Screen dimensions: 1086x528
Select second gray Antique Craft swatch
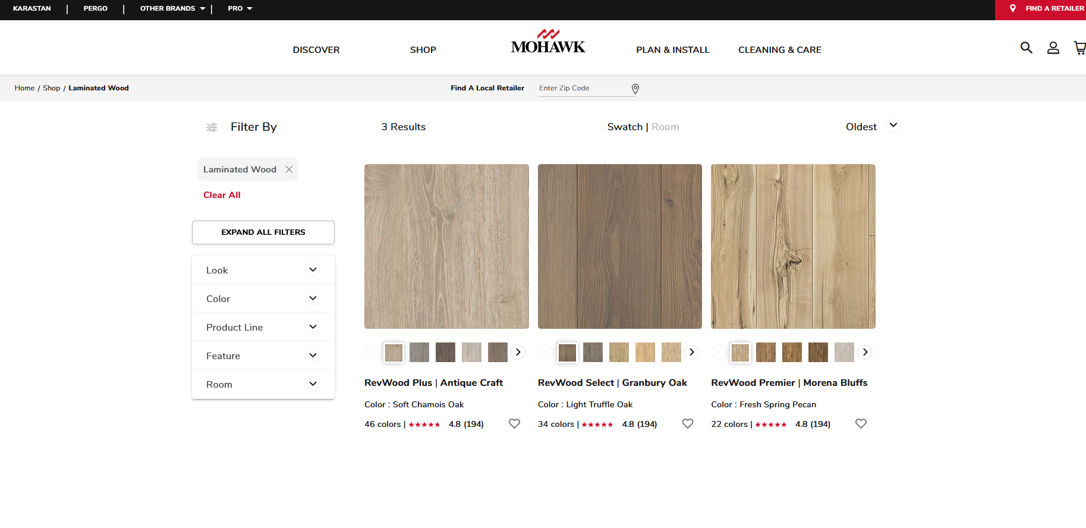pos(419,352)
